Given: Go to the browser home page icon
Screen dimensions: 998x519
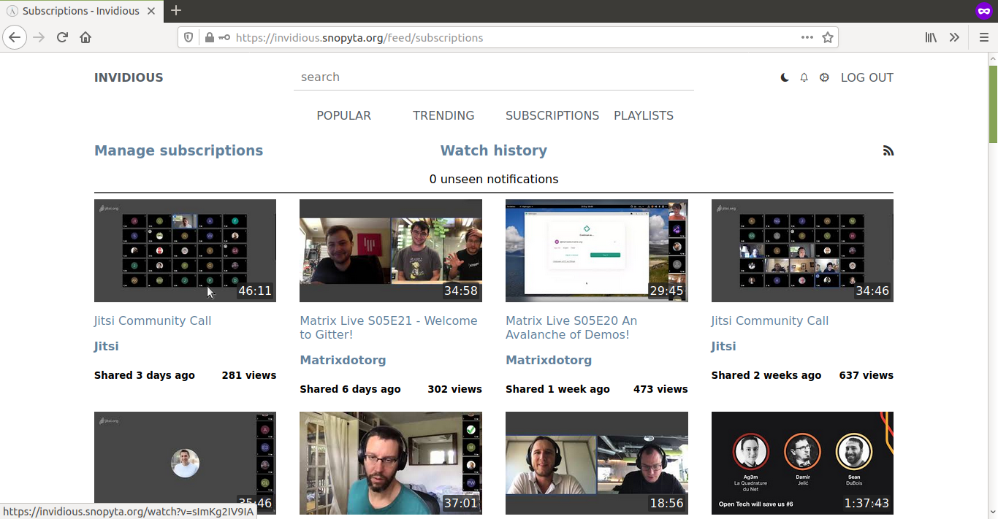Looking at the screenshot, I should 85,37.
